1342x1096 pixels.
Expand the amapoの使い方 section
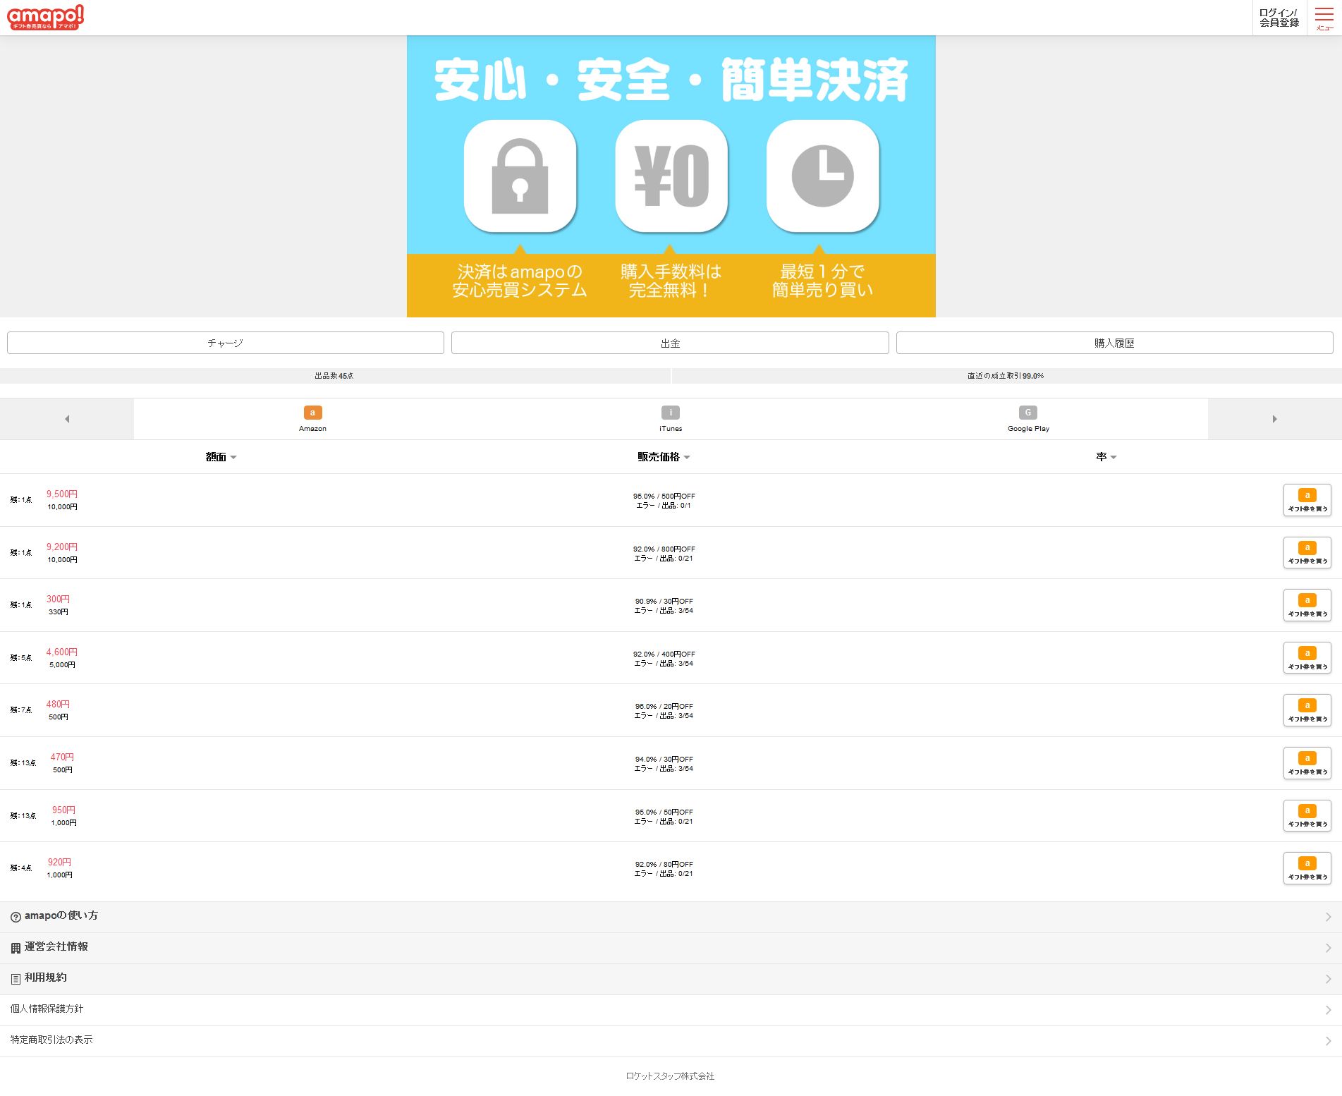[671, 917]
